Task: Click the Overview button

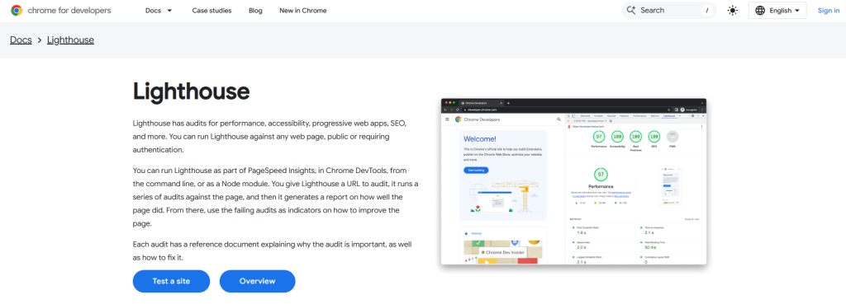Action: [x=258, y=281]
